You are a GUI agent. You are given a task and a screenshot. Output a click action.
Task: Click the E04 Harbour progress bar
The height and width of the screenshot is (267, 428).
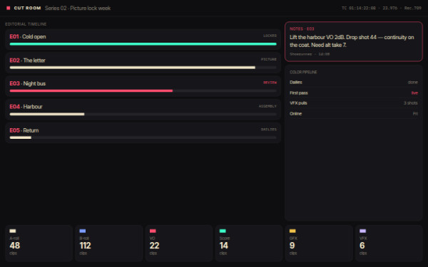[x=143, y=114]
